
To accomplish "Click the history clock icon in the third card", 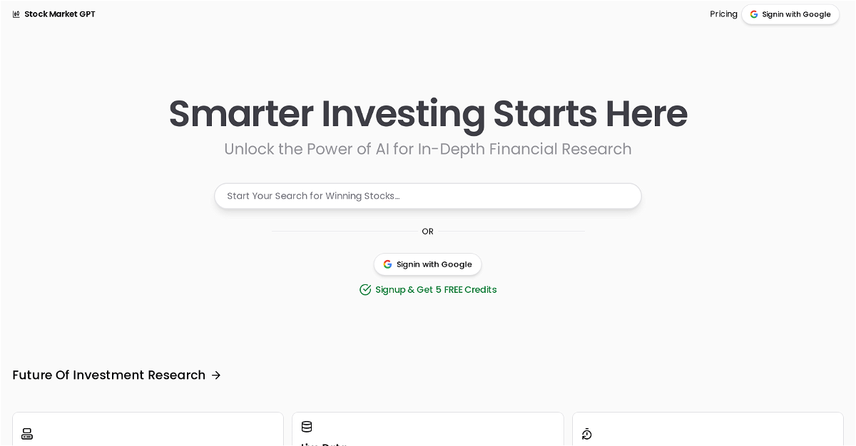I will 587,434.
